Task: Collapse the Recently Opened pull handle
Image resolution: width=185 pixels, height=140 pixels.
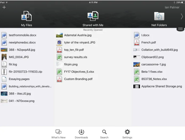Action: click(180, 29)
